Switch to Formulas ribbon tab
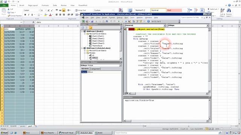Image resolution: width=241 pixels, height=135 pixels. click(45, 5)
